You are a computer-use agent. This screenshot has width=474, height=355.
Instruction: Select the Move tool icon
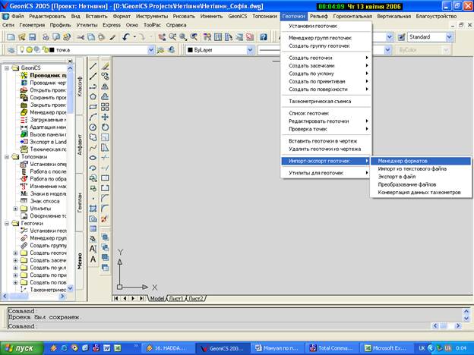pos(105,117)
